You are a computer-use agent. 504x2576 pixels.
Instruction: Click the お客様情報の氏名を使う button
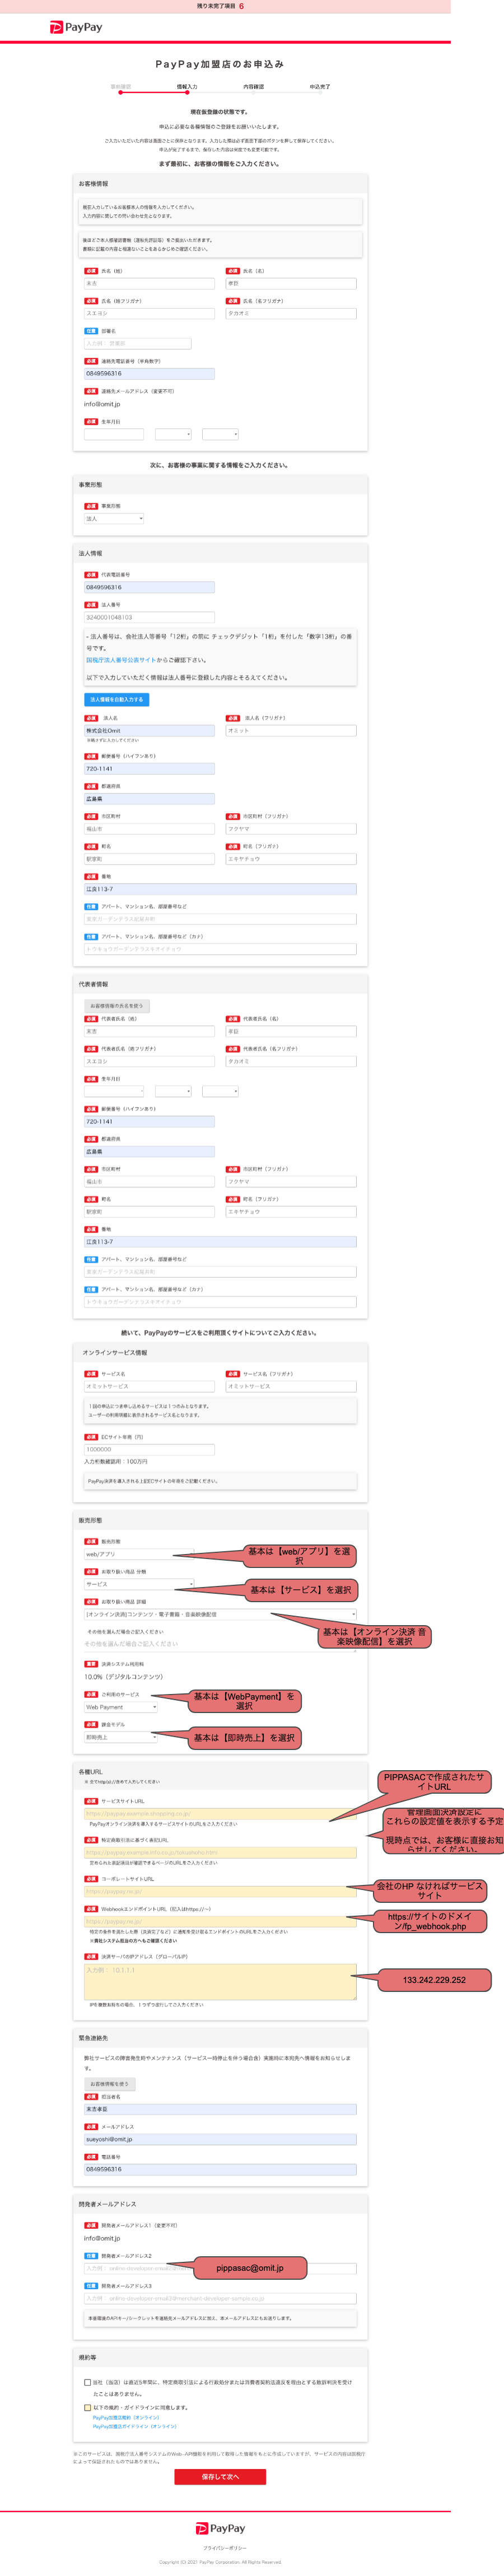coord(117,1006)
